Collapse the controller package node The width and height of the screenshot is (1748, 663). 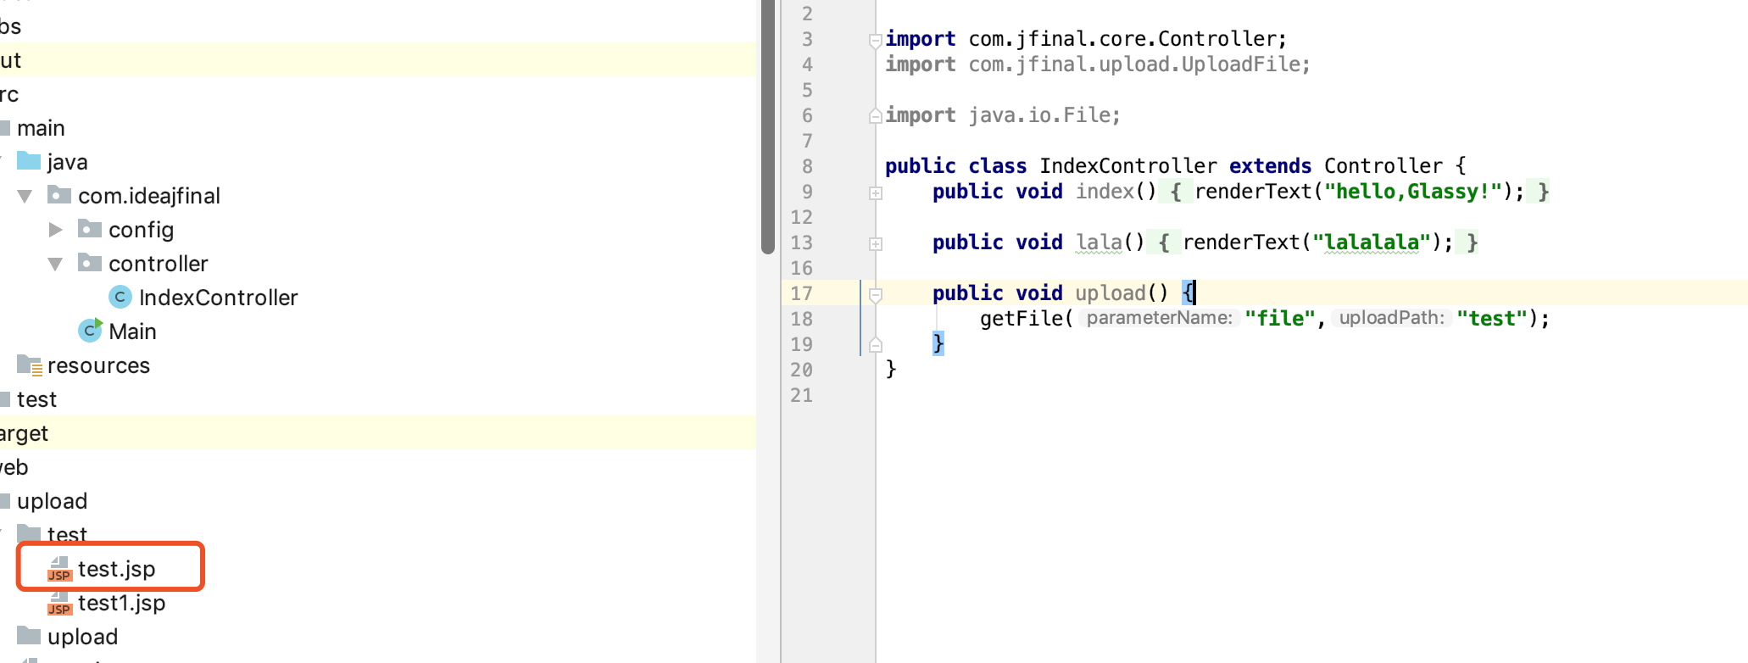[x=56, y=264]
